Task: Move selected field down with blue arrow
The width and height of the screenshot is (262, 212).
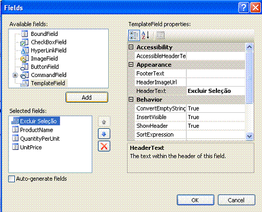Action: (104, 134)
